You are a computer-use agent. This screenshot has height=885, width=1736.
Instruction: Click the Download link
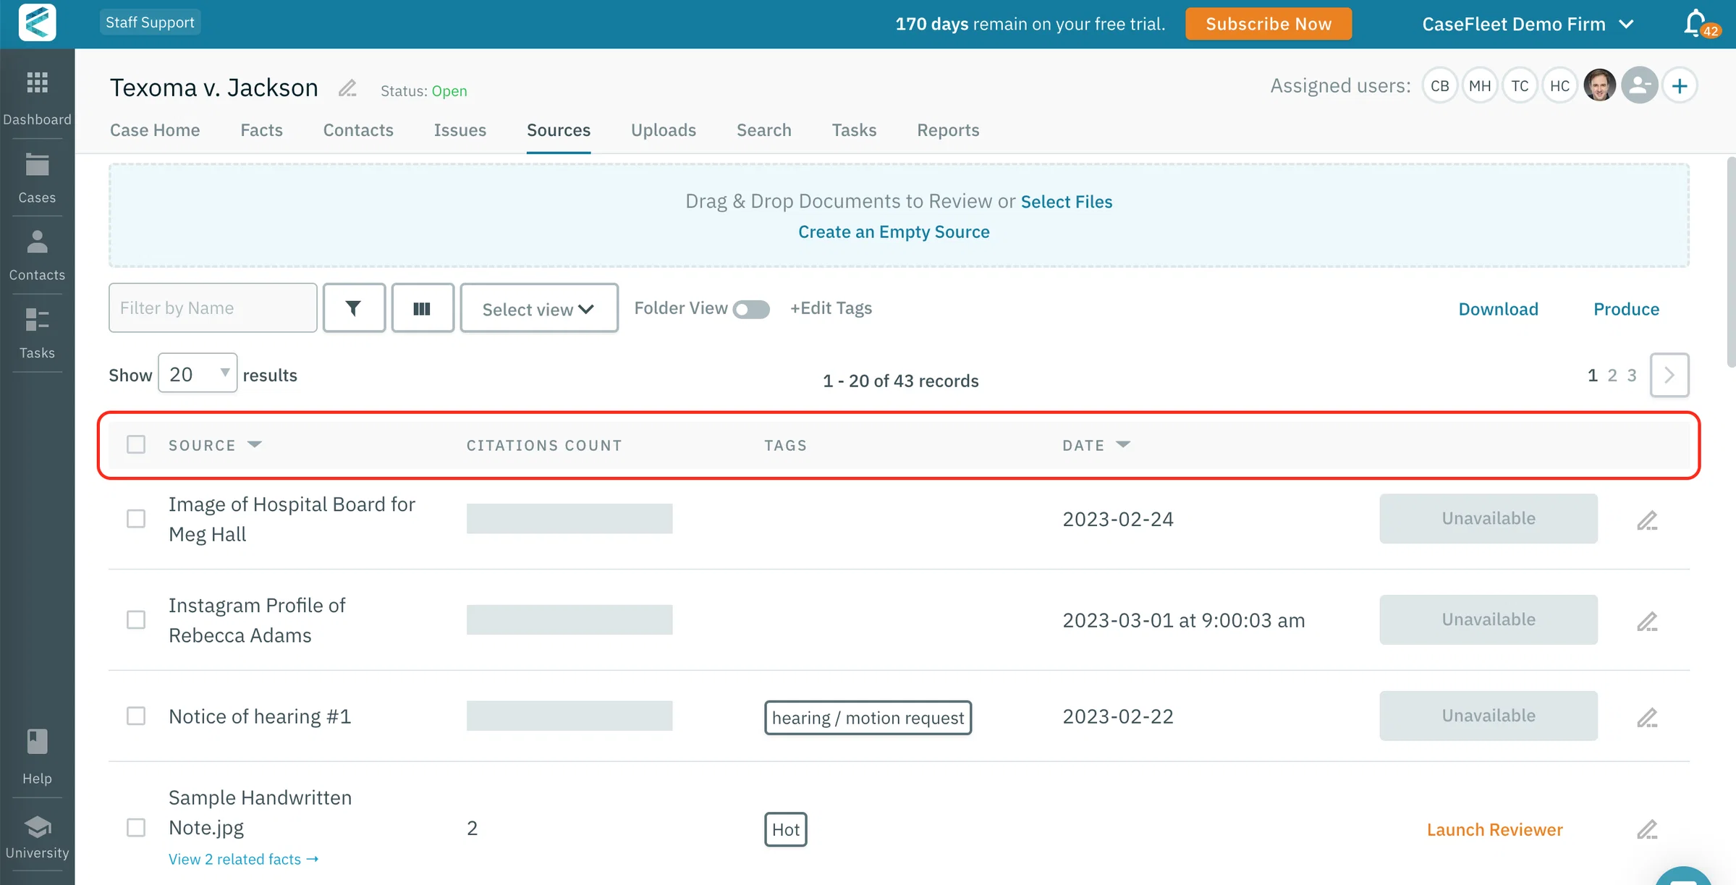pos(1498,309)
